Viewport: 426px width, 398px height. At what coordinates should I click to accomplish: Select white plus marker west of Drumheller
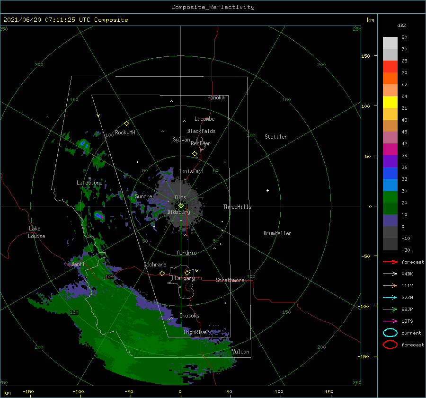(267, 190)
